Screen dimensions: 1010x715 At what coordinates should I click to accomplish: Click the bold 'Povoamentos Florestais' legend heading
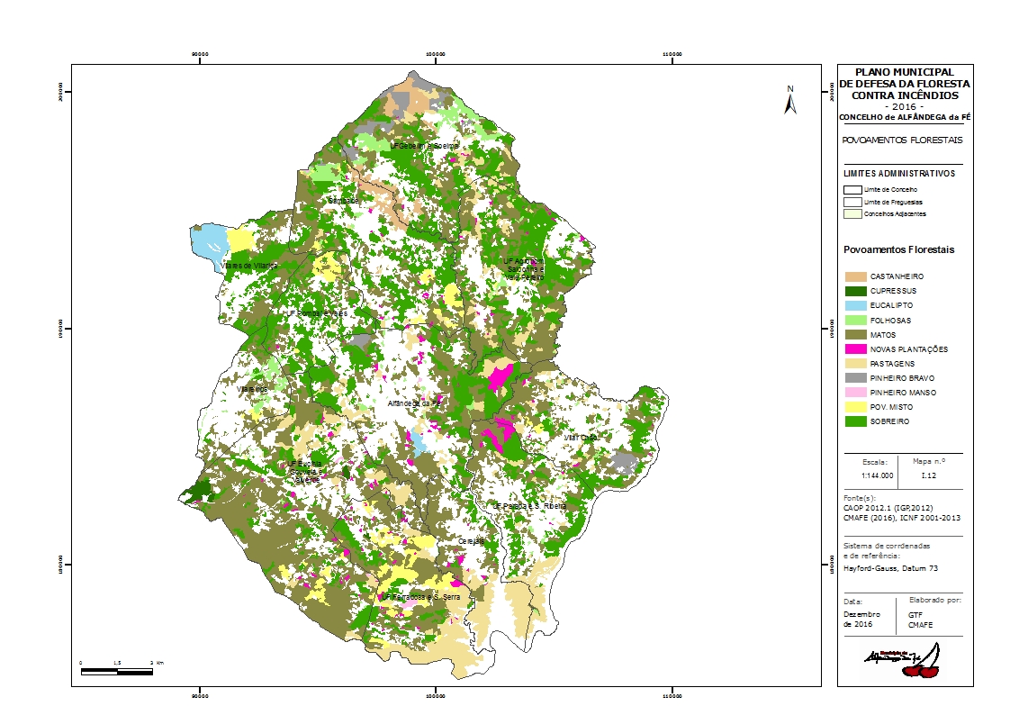click(898, 249)
